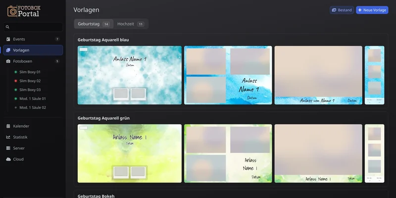Click the Geburtstag Aquarell grün title
The height and width of the screenshot is (198, 396).
click(x=103, y=118)
